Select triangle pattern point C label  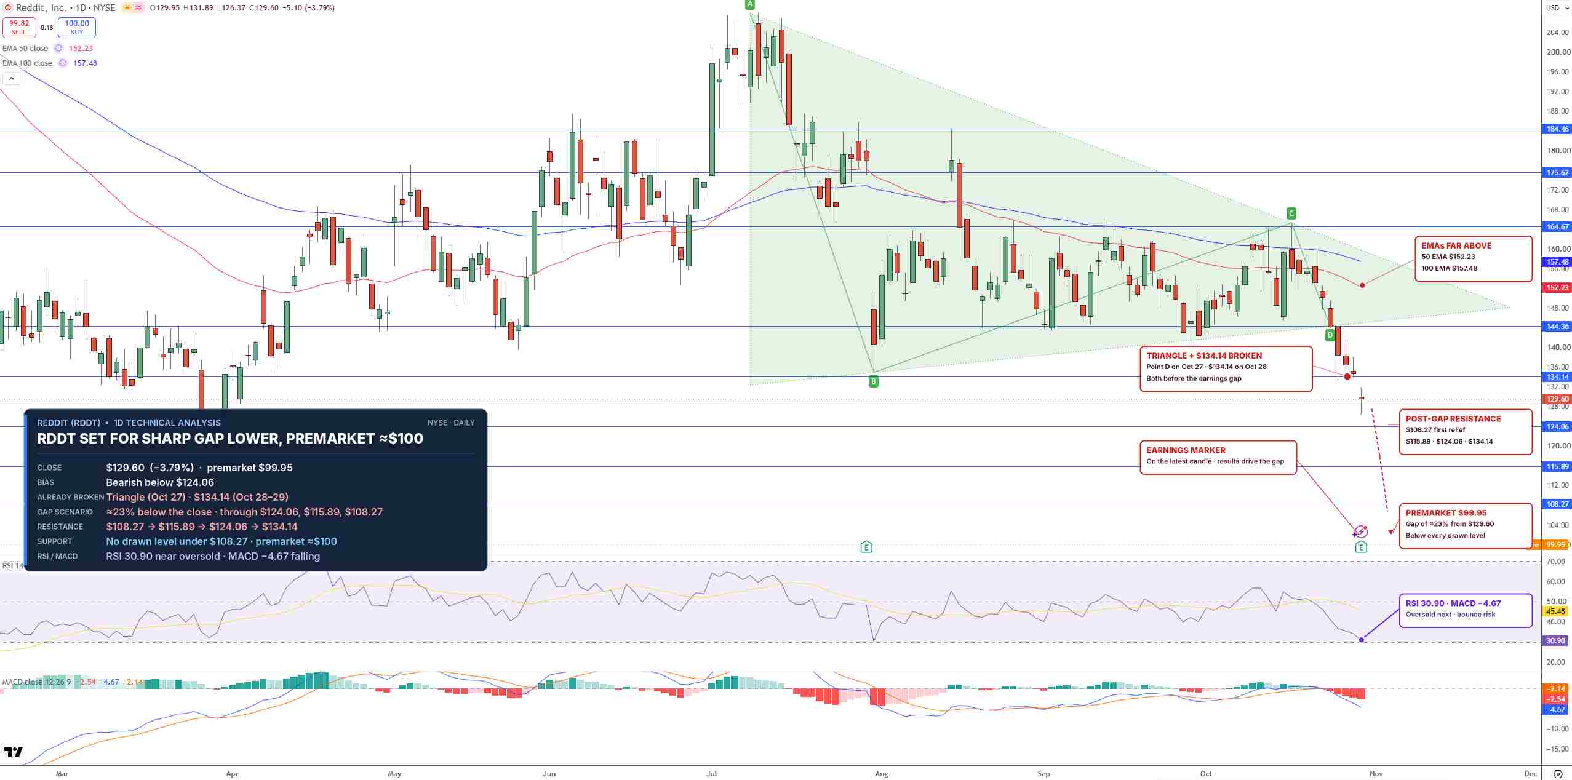(x=1291, y=213)
